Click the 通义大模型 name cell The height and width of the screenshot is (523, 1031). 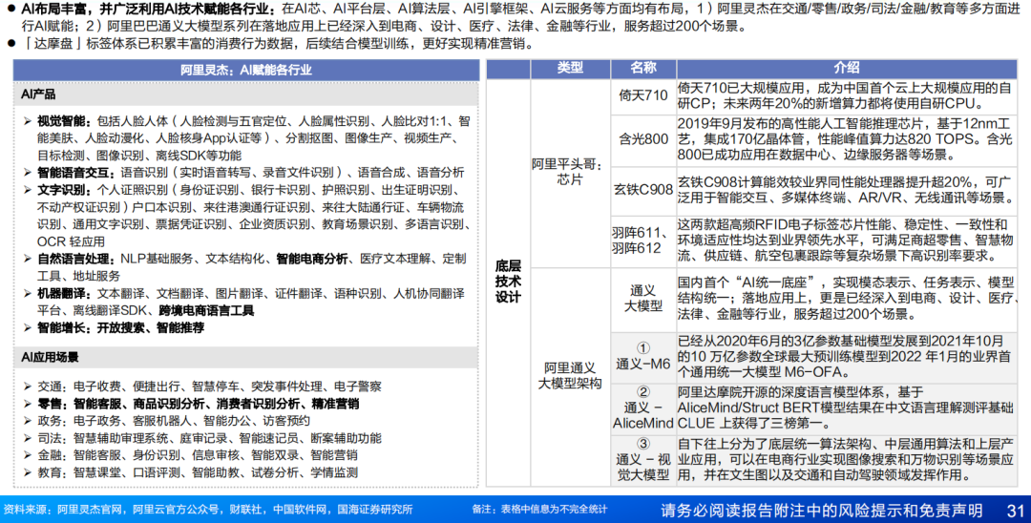click(643, 299)
